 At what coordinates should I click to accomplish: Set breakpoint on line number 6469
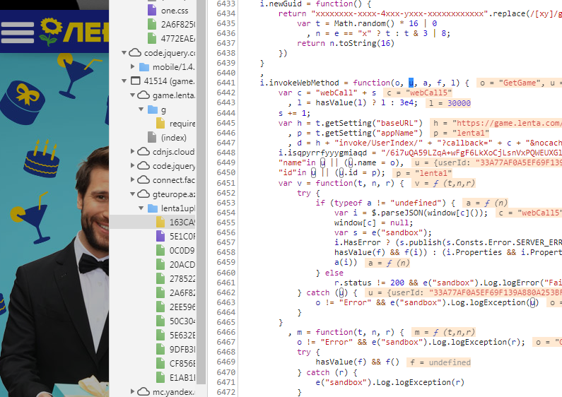(x=226, y=362)
